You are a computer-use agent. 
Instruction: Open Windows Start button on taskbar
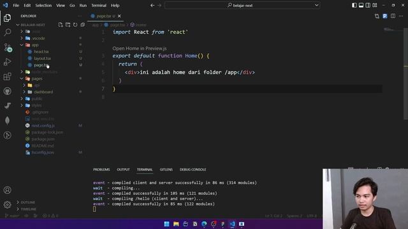(x=166, y=224)
